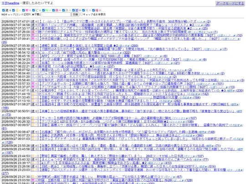Click the [実+] tag on the 06:04:40 row
The height and width of the screenshot is (184, 246).
[x=34, y=73]
